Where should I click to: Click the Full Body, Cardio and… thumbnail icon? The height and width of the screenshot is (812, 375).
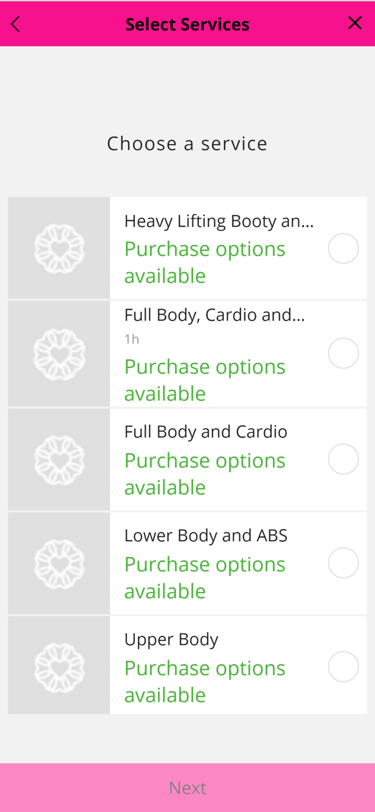click(59, 353)
